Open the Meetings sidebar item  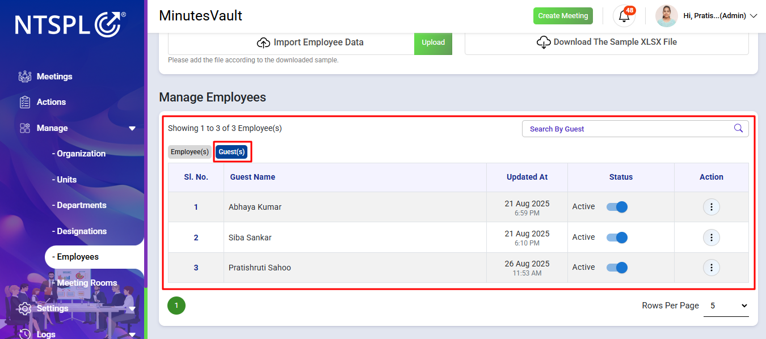point(54,77)
